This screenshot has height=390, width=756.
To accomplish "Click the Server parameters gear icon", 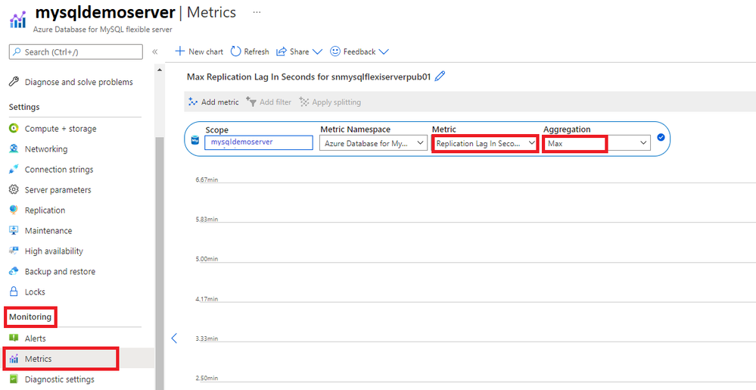I will coord(14,189).
